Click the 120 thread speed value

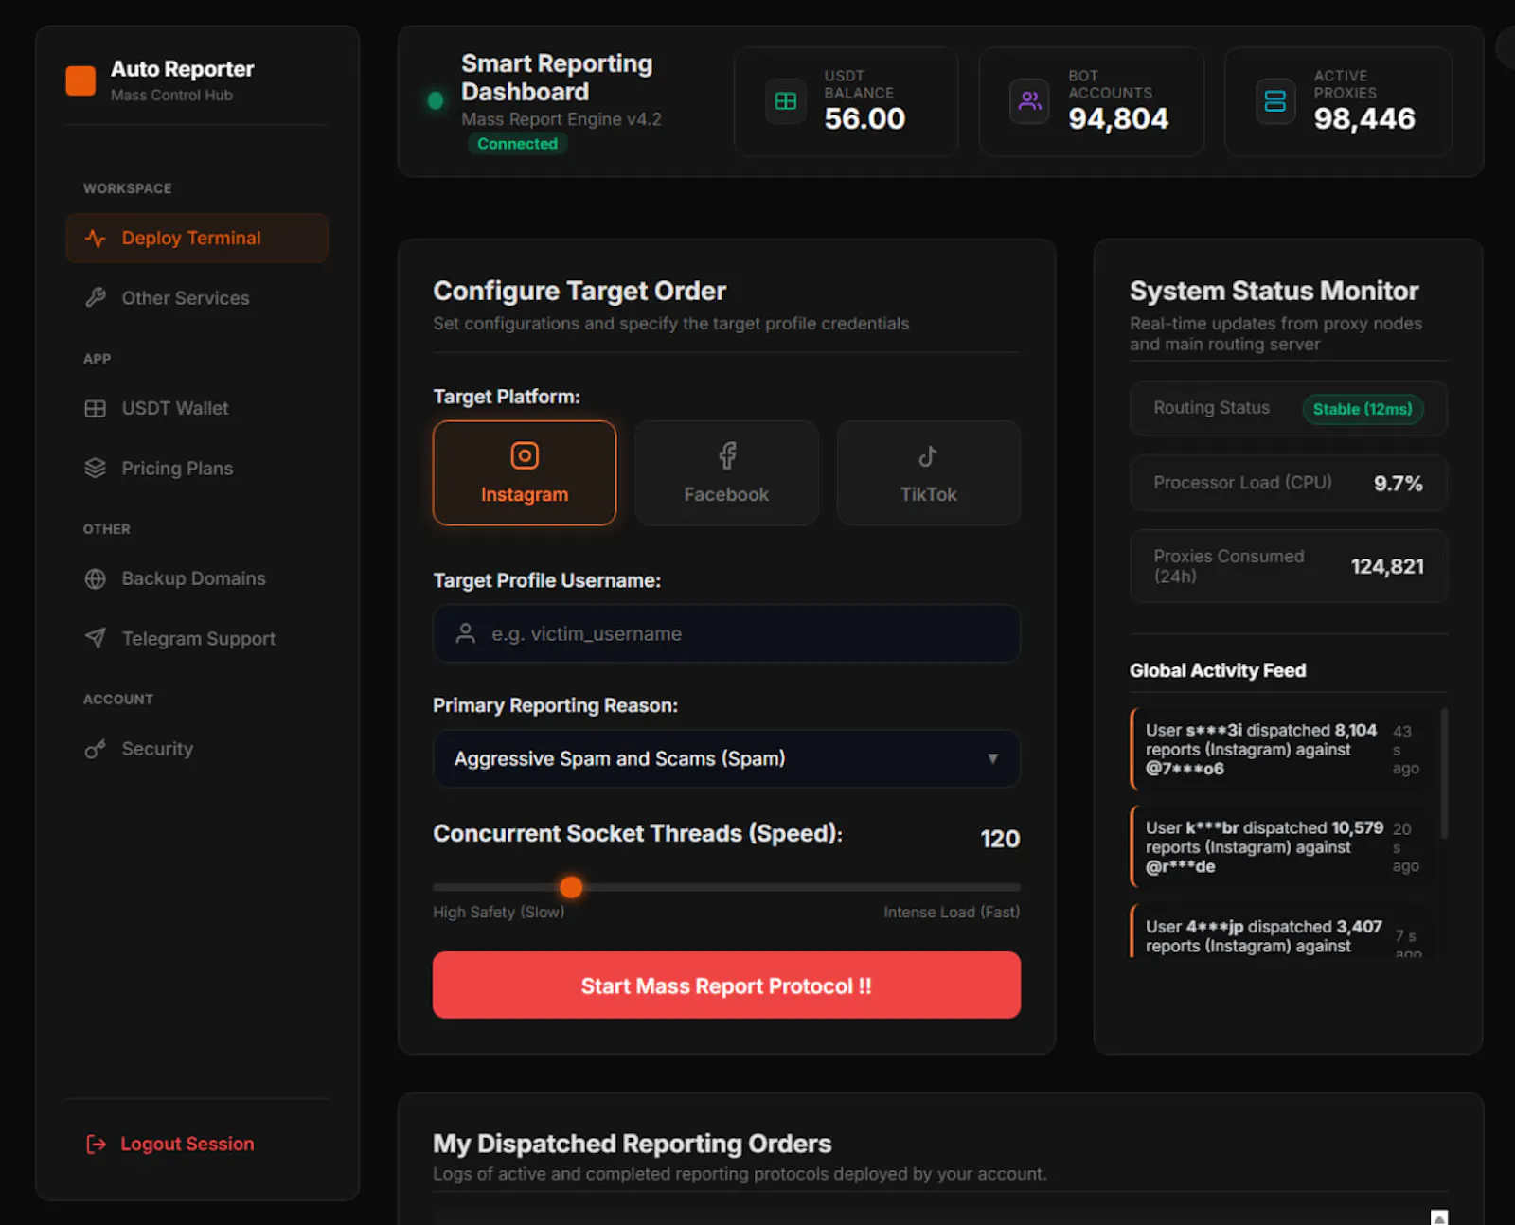pyautogui.click(x=1000, y=839)
